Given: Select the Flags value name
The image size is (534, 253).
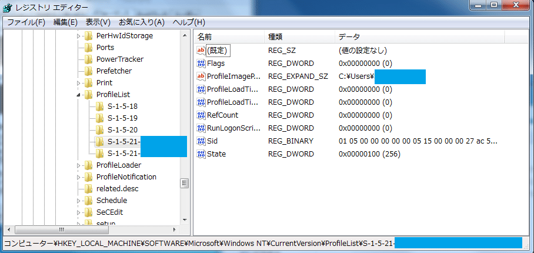Looking at the screenshot, I should point(216,64).
